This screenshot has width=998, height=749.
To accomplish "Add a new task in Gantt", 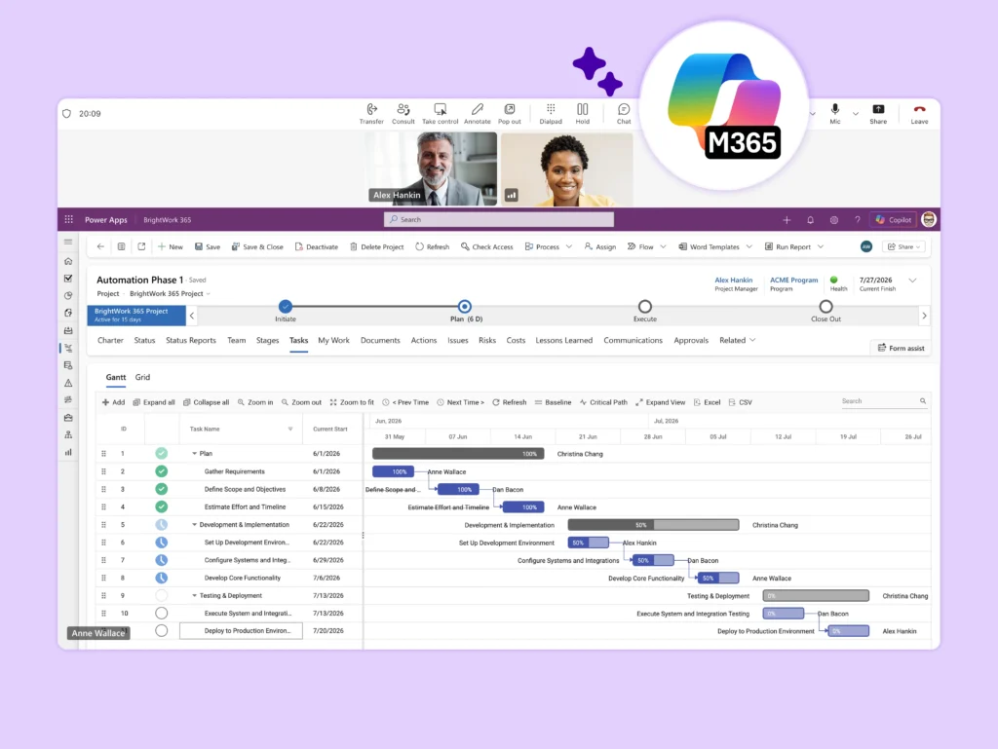I will [113, 402].
